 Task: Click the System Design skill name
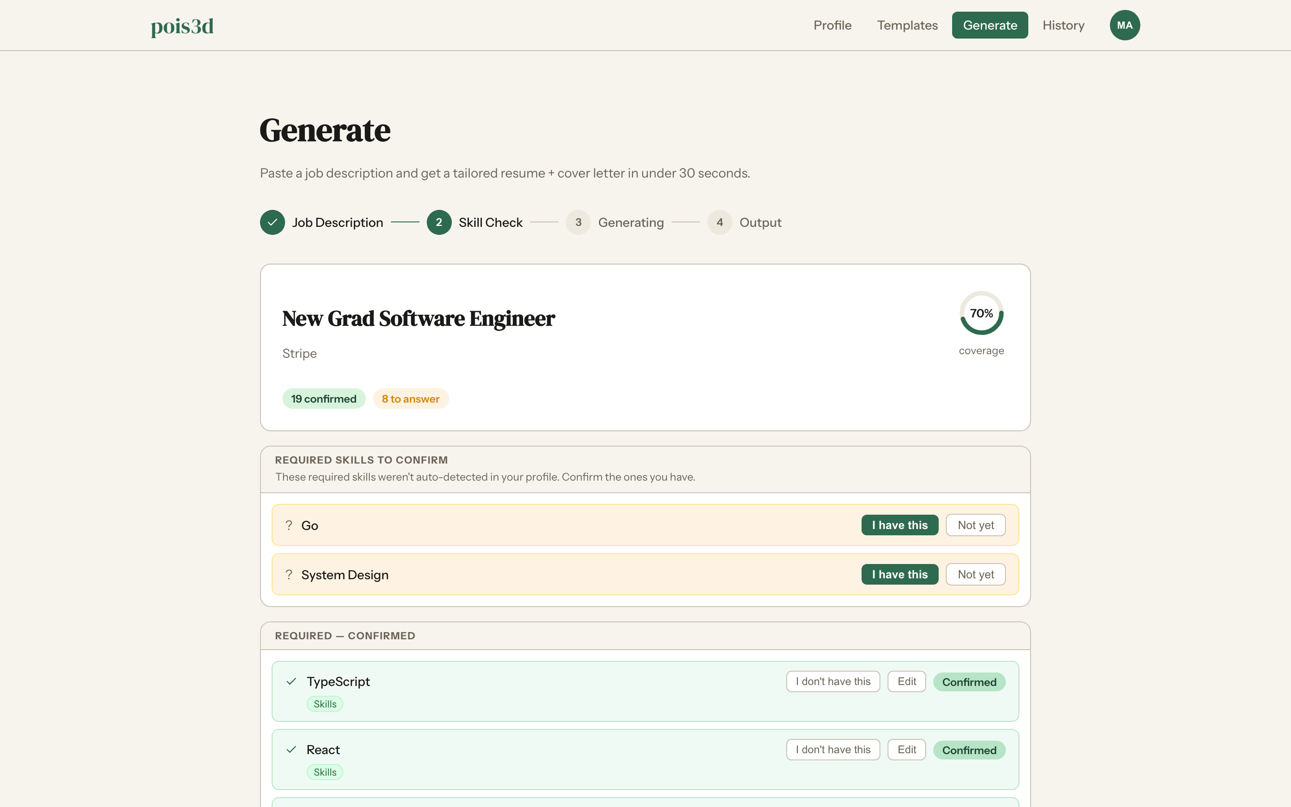pos(345,575)
